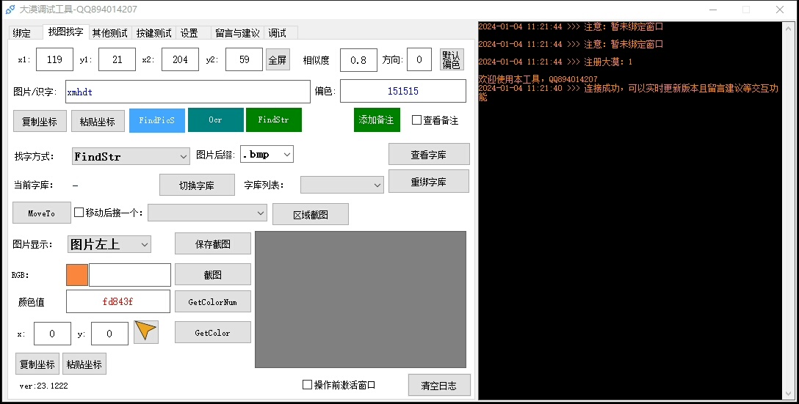Click the gray screenshot preview area
Image resolution: width=799 pixels, height=404 pixels.
(361, 300)
